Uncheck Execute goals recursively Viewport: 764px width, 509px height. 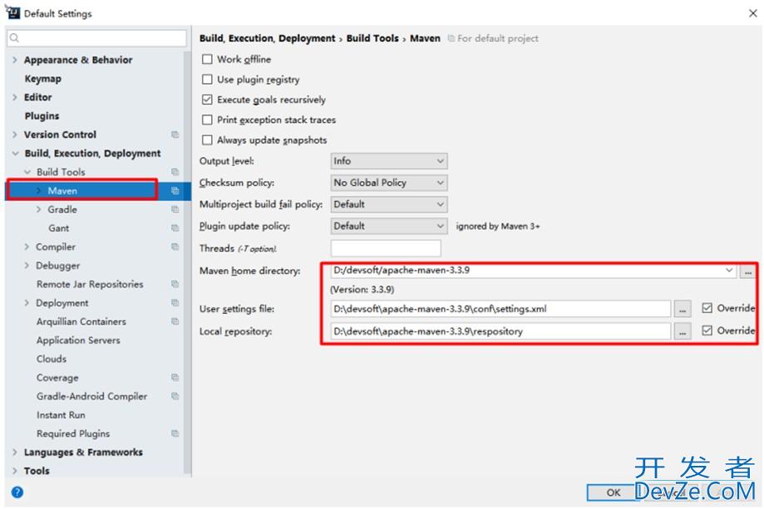(x=207, y=100)
